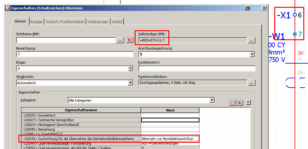The height and width of the screenshot is (149, 308).
Task: Click the new property icon
Action: (x=233, y=103)
